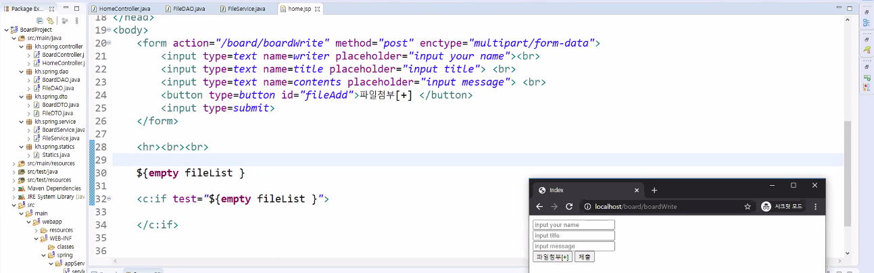Collapse kh.spring.dto package

[22, 97]
